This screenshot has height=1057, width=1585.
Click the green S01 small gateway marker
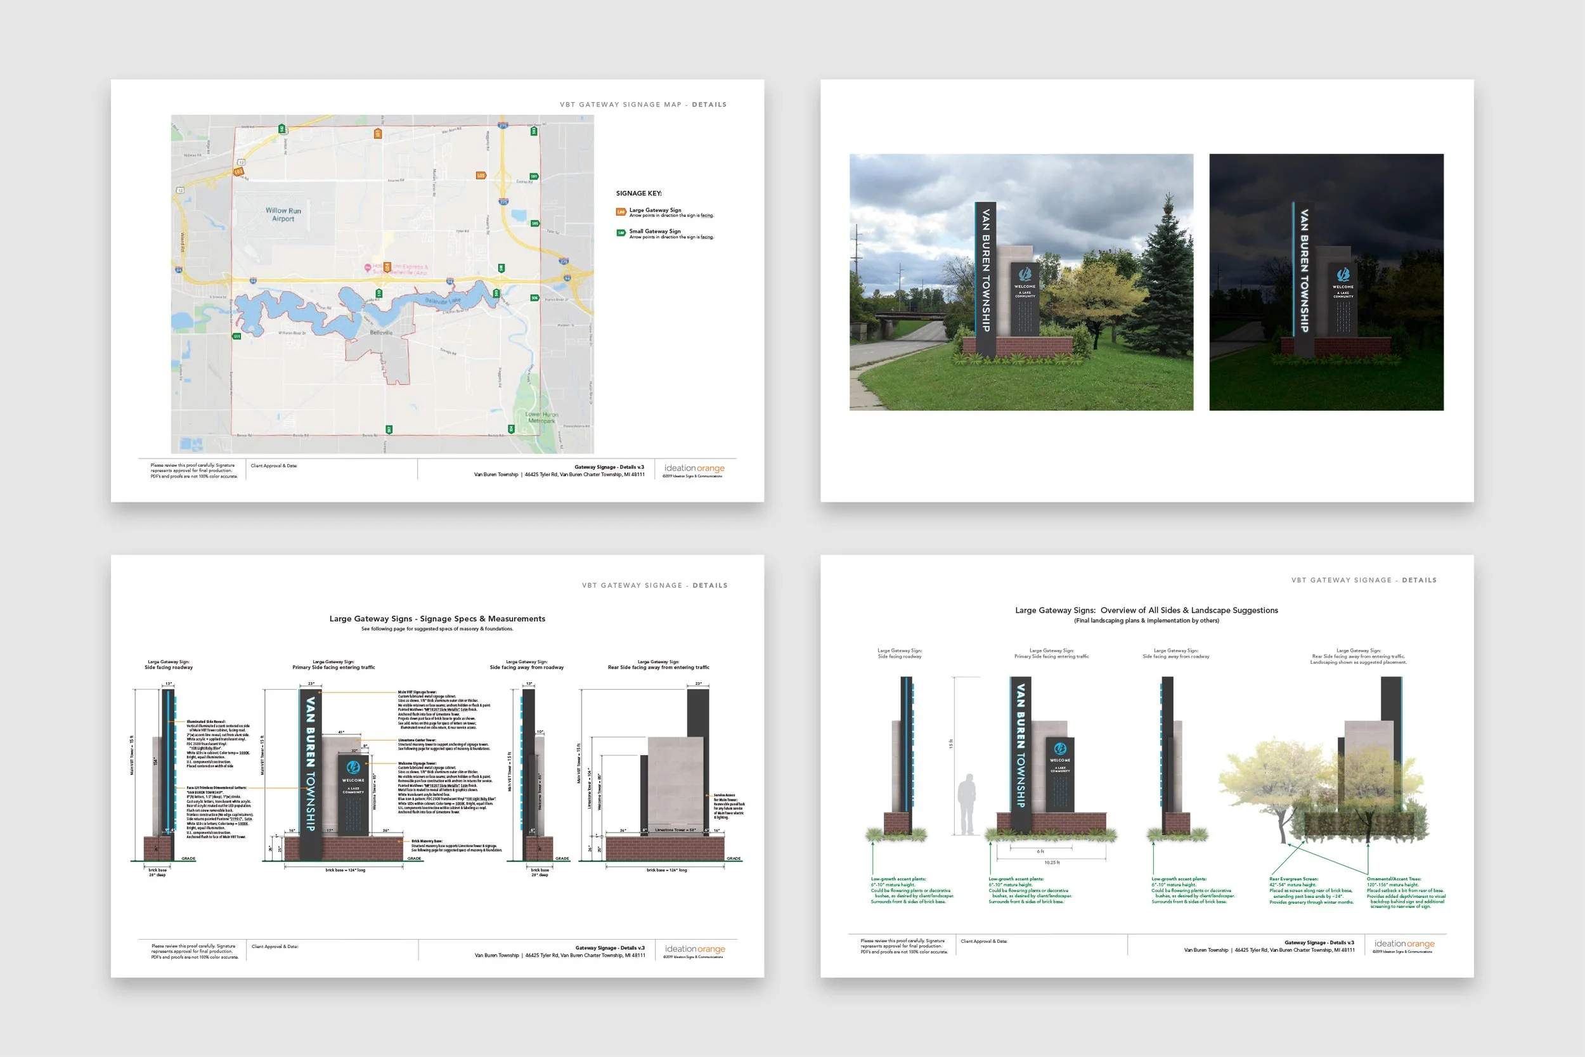pyautogui.click(x=534, y=177)
